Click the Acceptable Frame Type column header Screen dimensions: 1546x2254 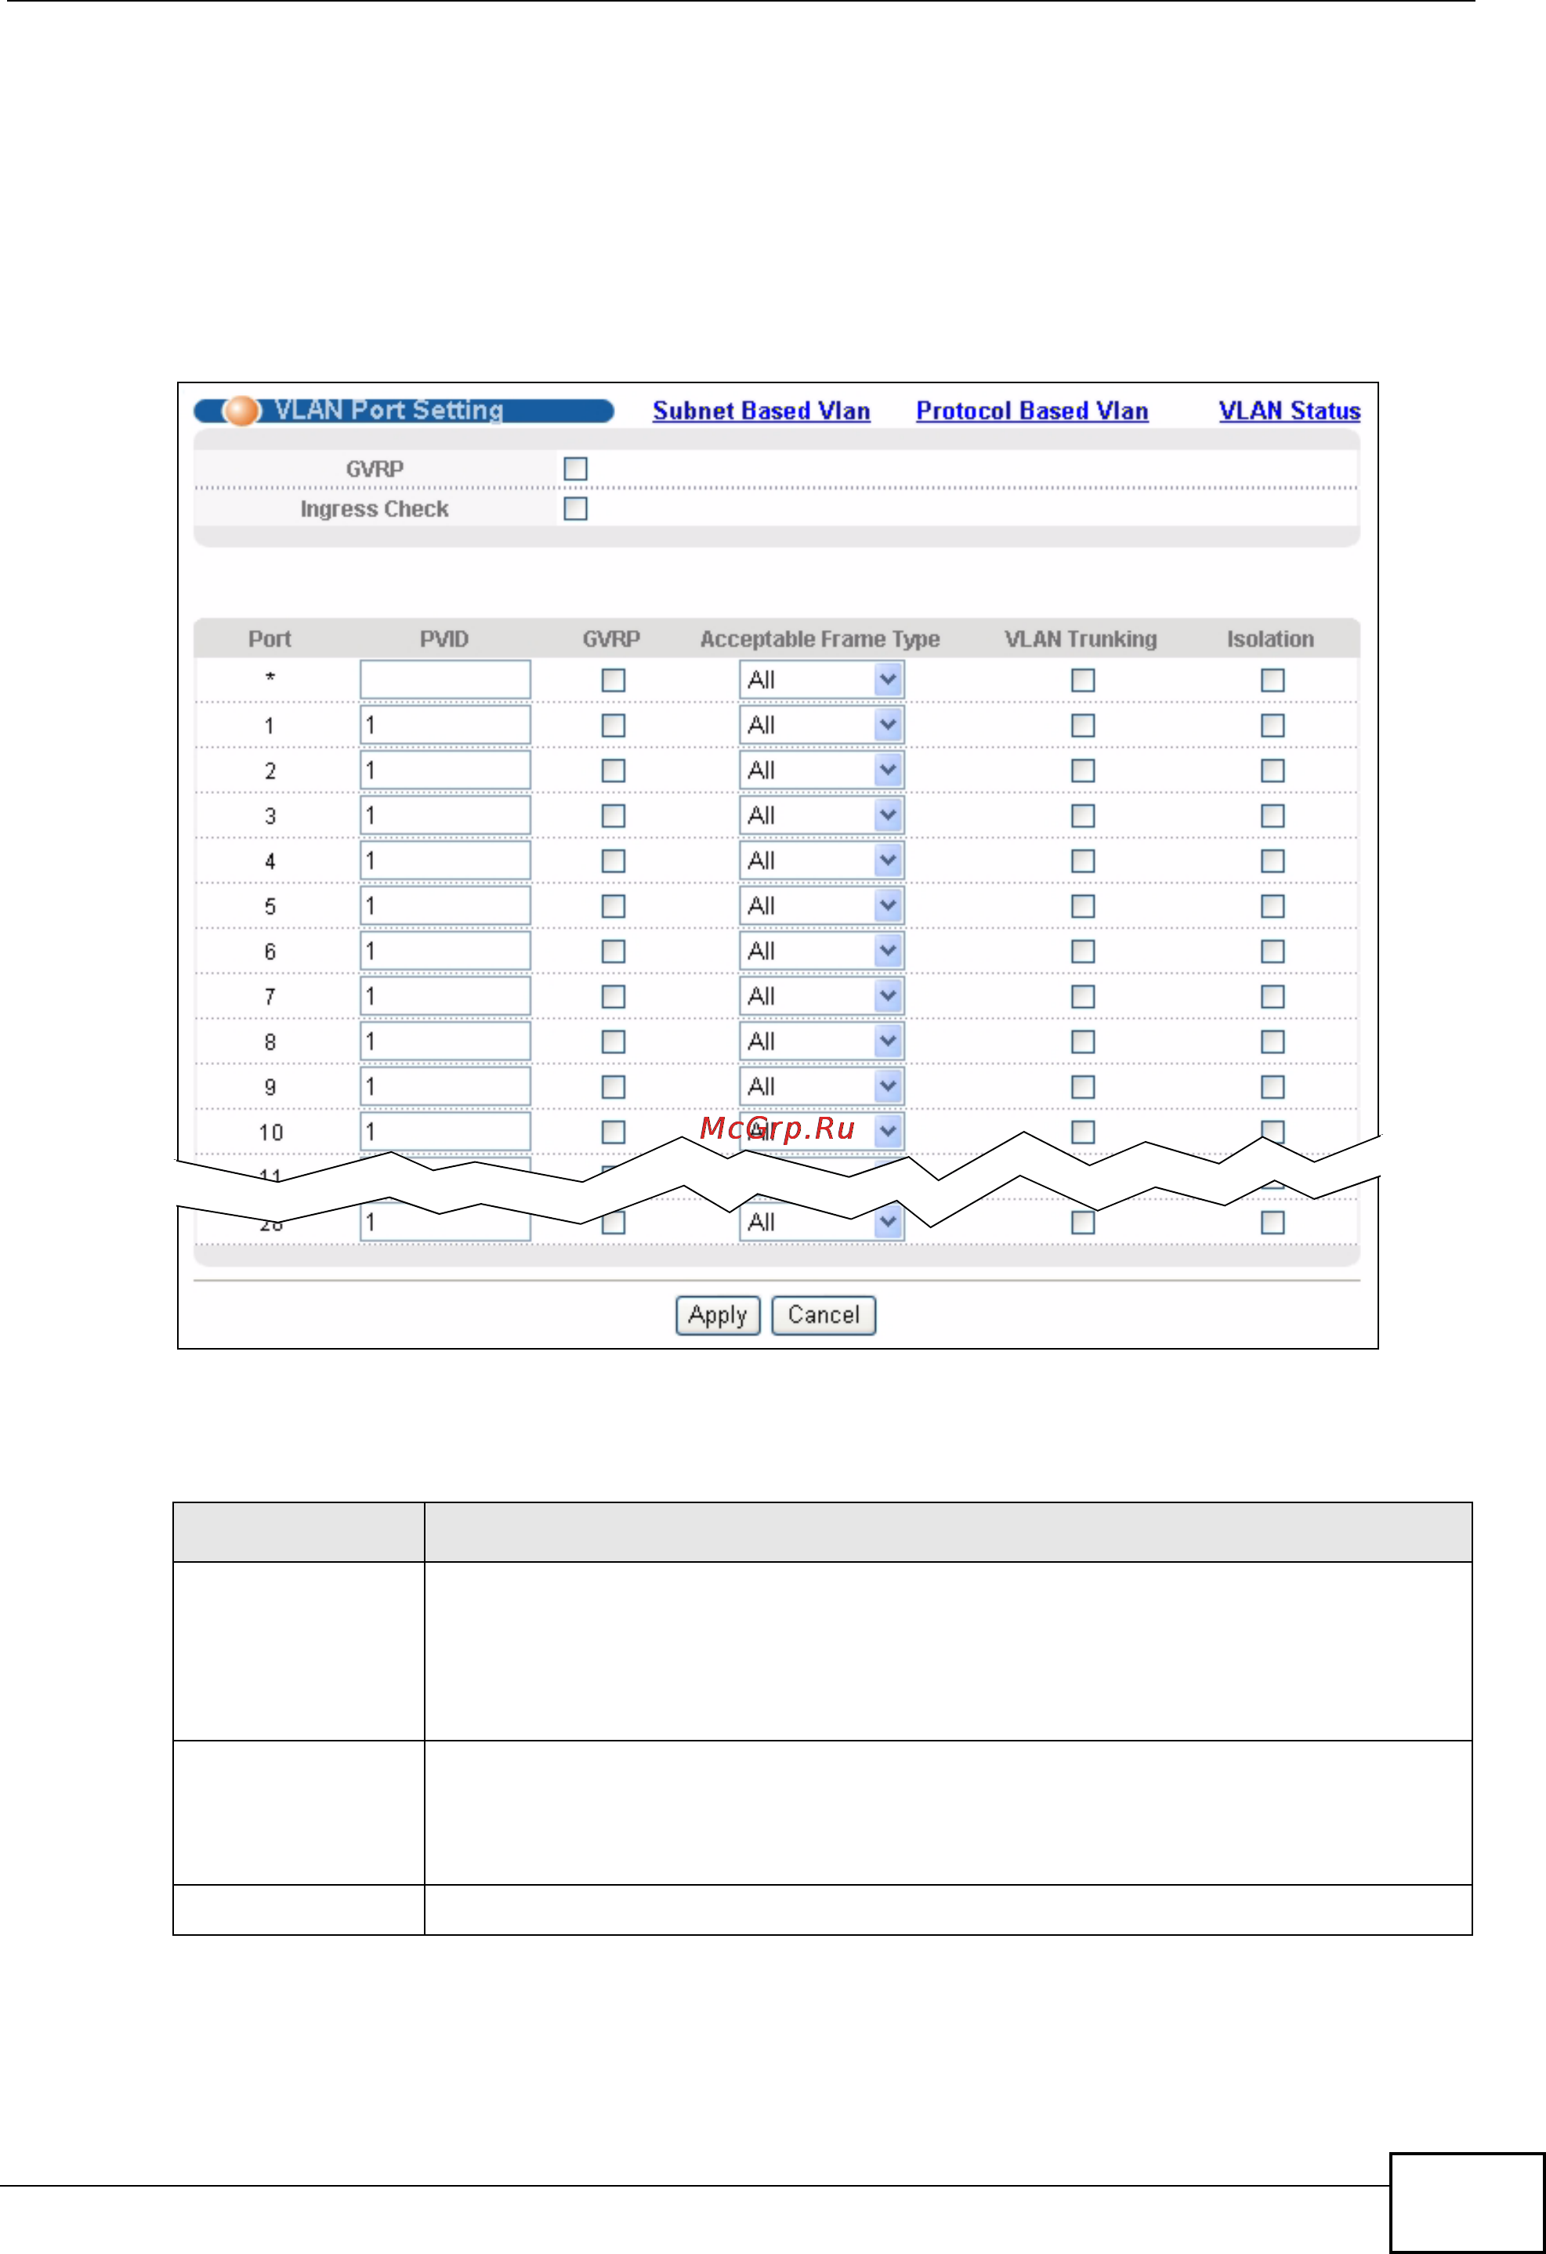[820, 640]
